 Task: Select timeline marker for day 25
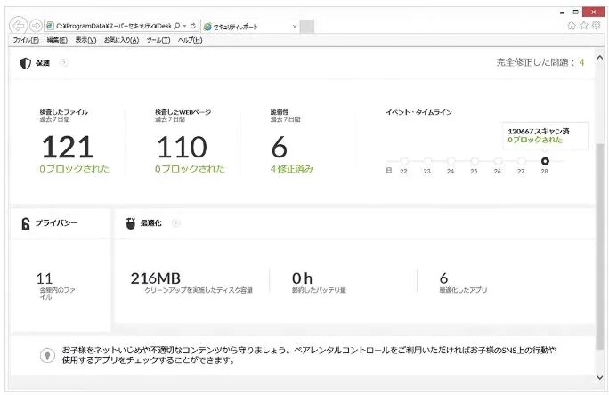point(475,161)
